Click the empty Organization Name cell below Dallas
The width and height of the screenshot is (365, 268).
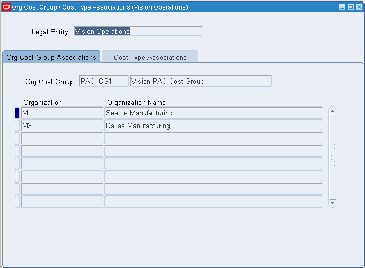click(213, 138)
